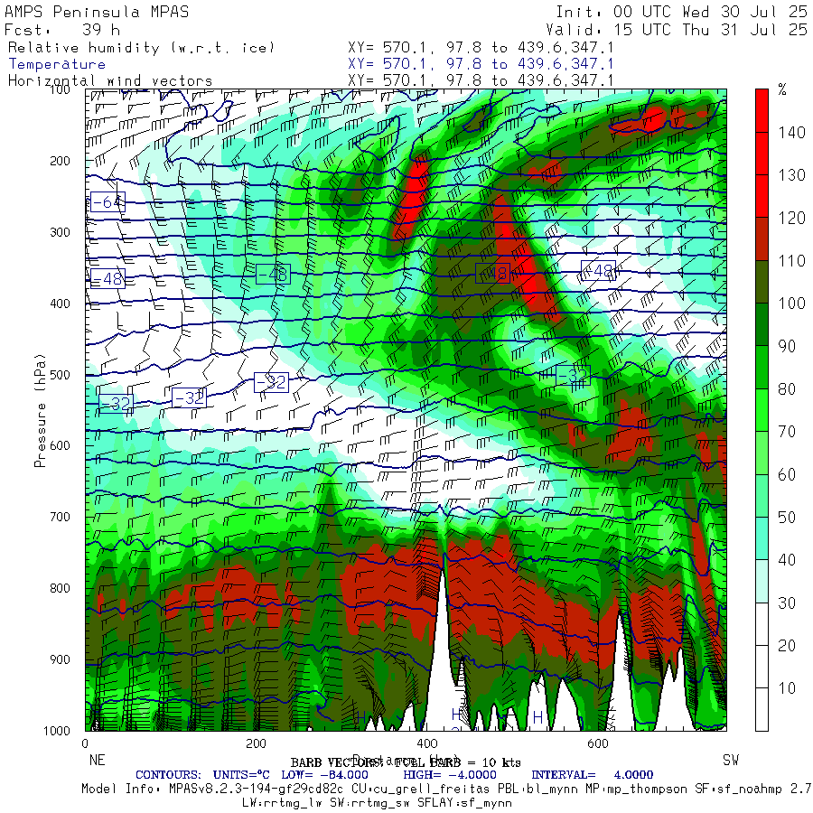This screenshot has height=813, width=813.
Task: Click the "INTERVAL= 4.0000" contour value
Action: pos(592,775)
